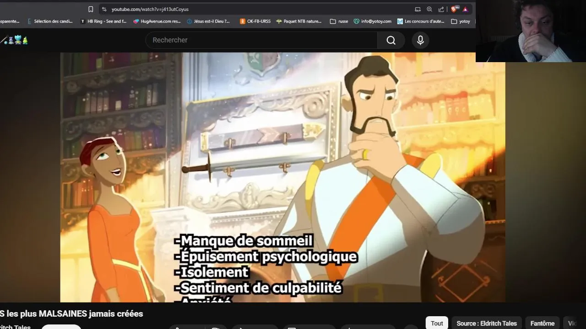This screenshot has height=329, width=586.
Task: Bookmark this page with the bookmark icon
Action: [x=91, y=9]
